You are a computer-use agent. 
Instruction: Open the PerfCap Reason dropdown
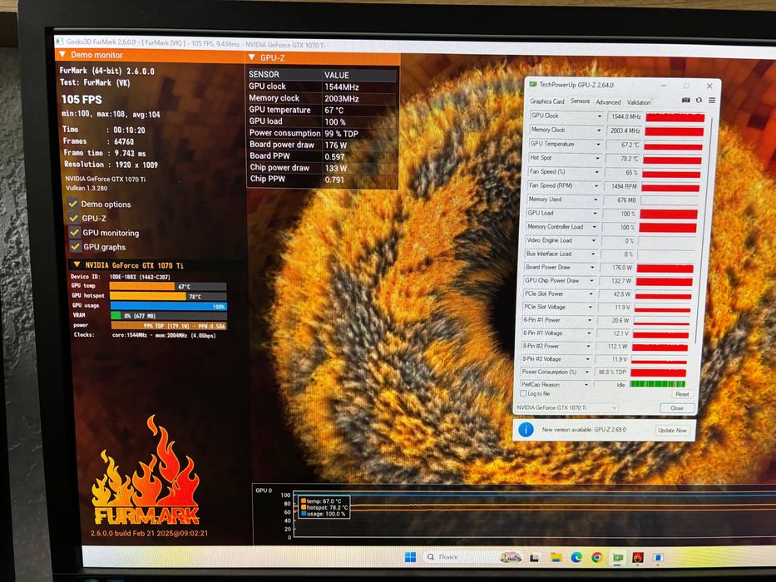(586, 384)
